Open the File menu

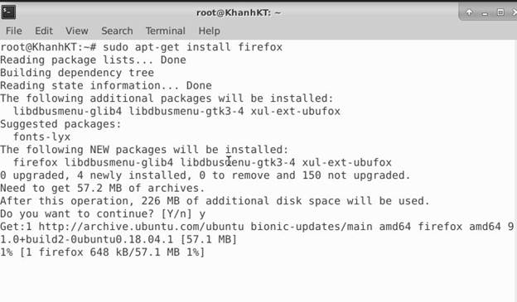pos(14,31)
